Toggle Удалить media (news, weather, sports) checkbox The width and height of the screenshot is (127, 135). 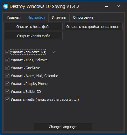pyautogui.click(x=7, y=100)
